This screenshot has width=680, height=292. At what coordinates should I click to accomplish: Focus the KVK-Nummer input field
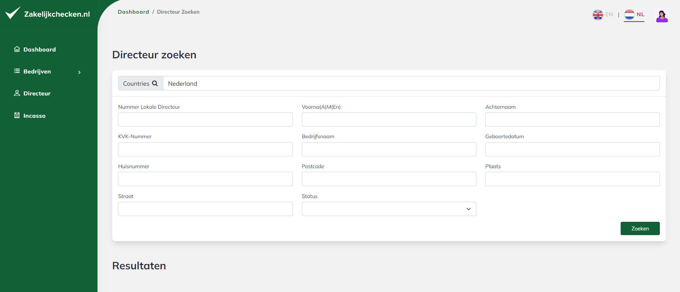[205, 149]
